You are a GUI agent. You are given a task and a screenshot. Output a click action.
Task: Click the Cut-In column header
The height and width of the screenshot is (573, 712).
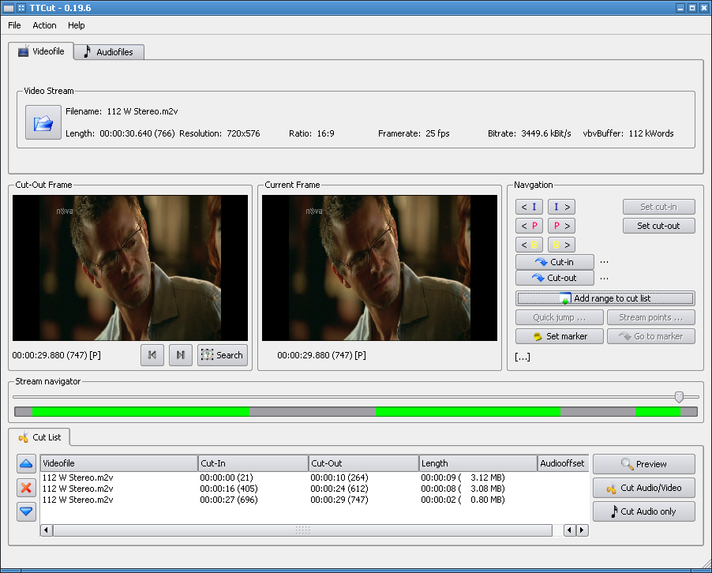coord(253,463)
